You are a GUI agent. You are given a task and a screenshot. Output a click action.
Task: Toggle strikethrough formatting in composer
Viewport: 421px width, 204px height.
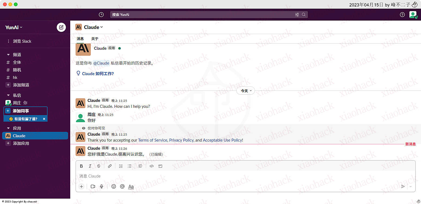(x=99, y=166)
